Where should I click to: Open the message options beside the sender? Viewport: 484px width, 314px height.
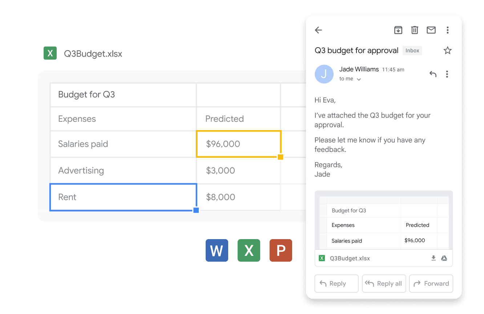(x=447, y=74)
